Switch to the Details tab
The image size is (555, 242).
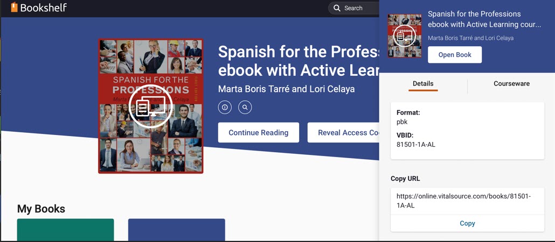point(423,84)
